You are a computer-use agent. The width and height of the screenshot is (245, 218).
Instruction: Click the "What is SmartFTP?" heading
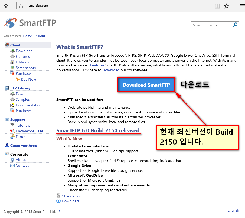[80, 47]
